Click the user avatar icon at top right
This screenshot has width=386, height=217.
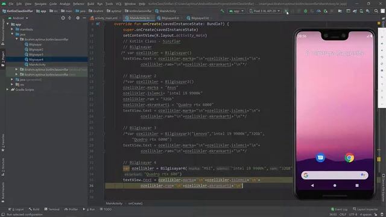[383, 11]
